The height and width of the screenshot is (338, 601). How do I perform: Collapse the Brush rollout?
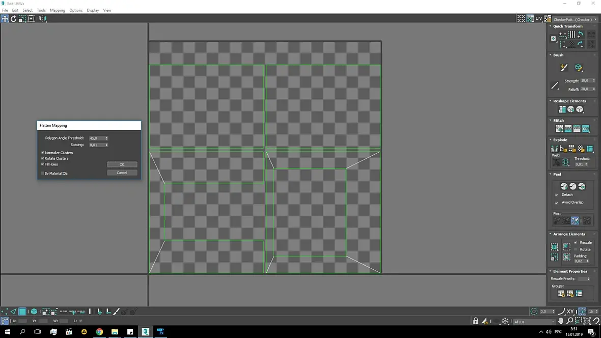coord(551,55)
